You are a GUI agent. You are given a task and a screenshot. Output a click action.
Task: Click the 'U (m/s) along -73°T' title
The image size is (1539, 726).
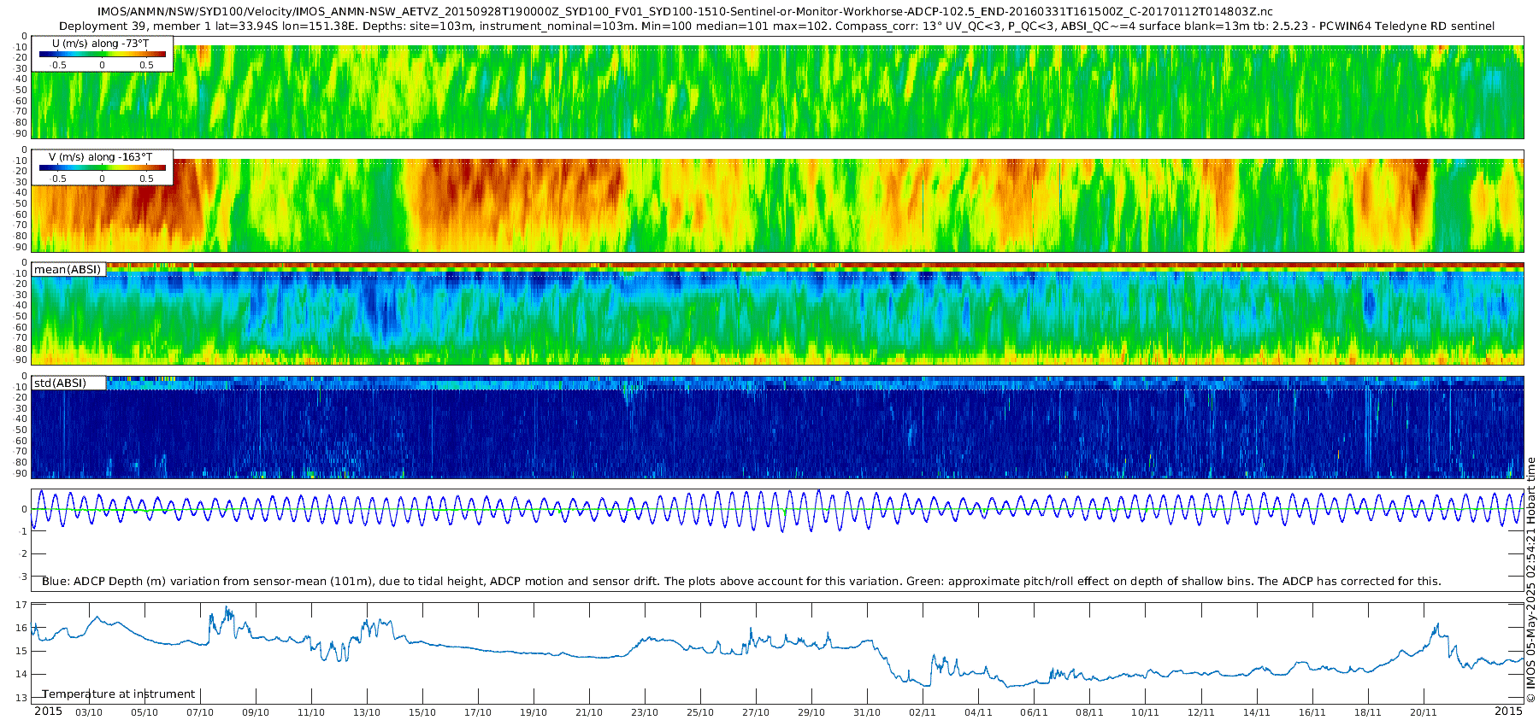(x=100, y=44)
